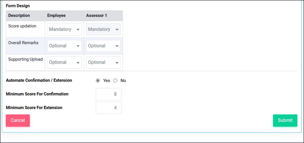Expand Employee dropdown for Overall Remarks

point(64,46)
